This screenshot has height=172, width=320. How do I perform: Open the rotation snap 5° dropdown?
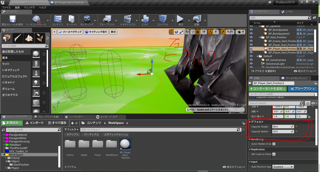pos(216,32)
